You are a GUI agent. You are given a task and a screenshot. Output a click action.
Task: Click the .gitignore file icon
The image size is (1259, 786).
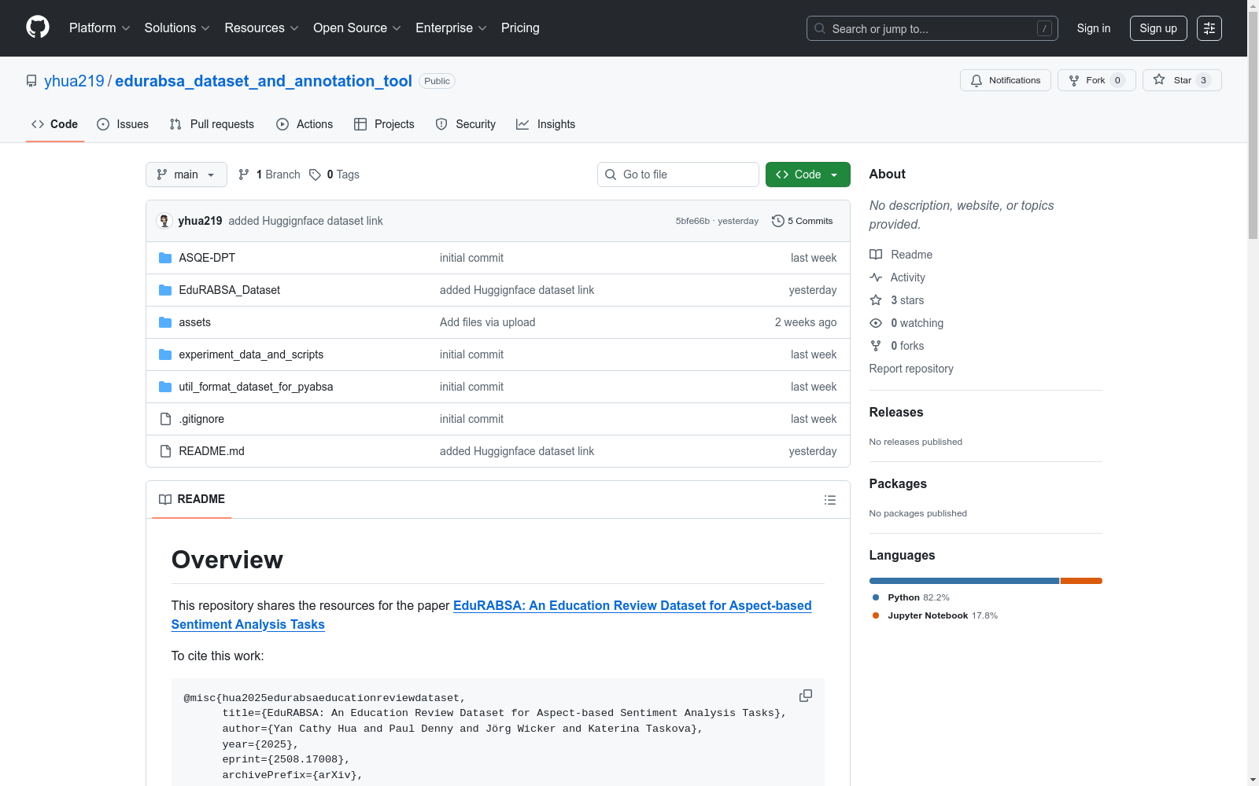pyautogui.click(x=165, y=419)
